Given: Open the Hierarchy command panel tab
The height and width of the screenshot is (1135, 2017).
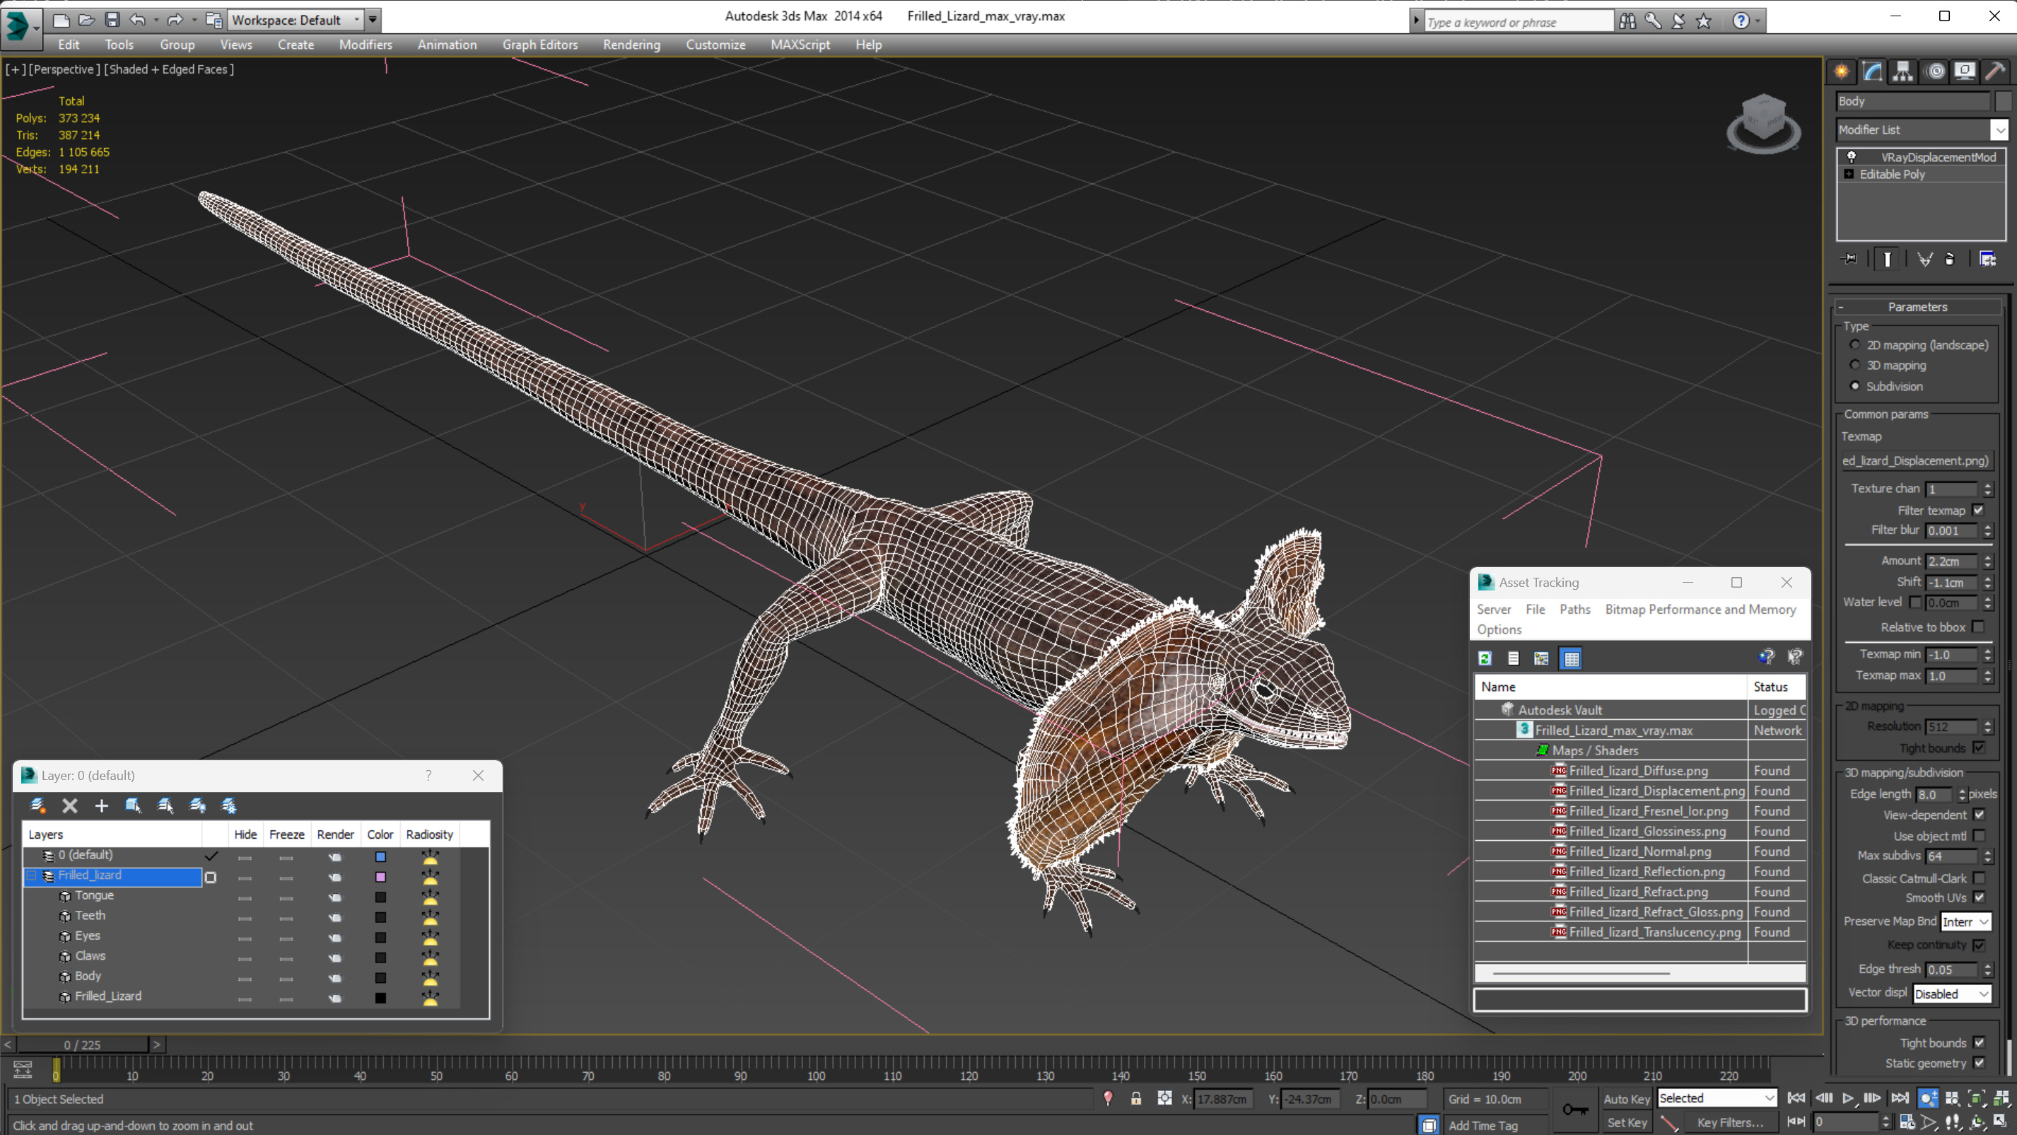Looking at the screenshot, I should coord(1902,71).
